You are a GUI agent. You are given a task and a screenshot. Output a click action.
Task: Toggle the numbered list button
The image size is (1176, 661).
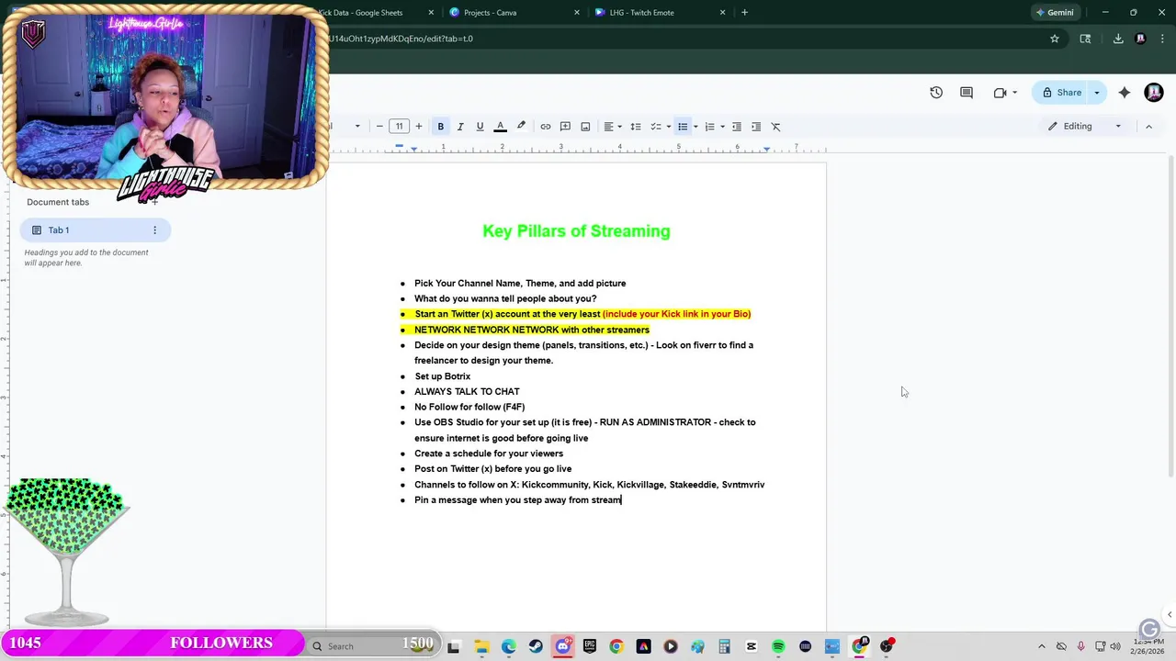click(709, 127)
